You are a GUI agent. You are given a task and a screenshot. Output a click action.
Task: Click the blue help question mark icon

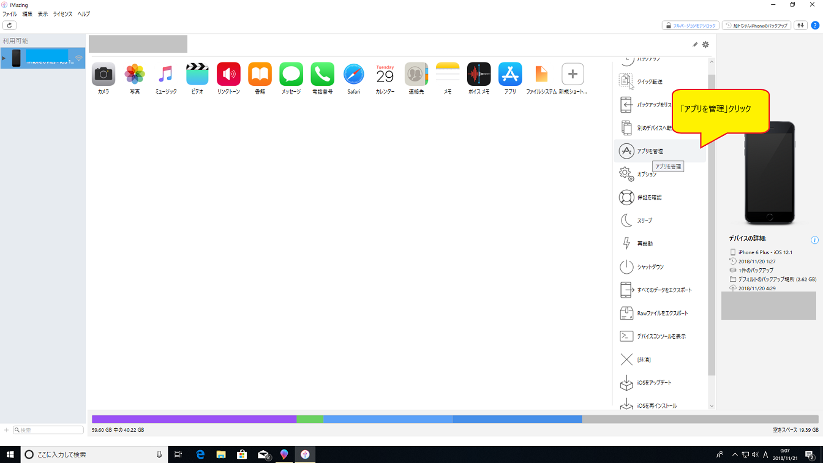[x=815, y=26]
